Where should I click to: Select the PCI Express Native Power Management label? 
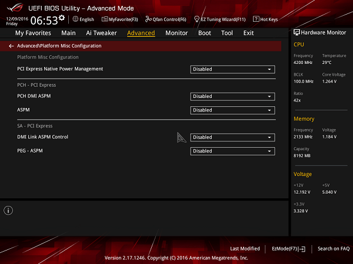[x=60, y=69]
